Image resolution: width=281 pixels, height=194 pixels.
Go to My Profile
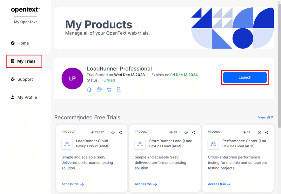pyautogui.click(x=27, y=97)
